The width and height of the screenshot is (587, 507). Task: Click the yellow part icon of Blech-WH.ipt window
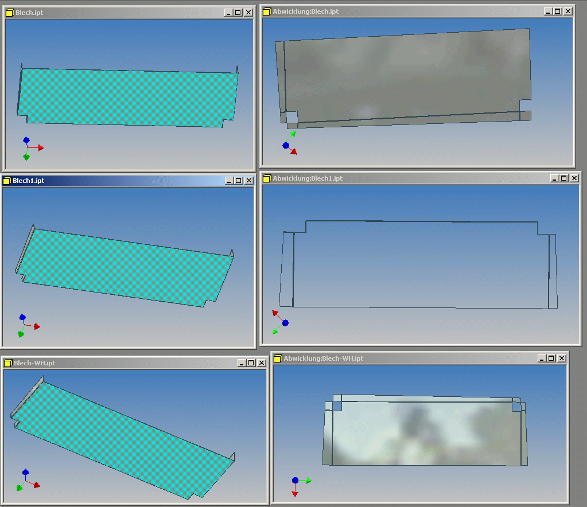pos(8,363)
